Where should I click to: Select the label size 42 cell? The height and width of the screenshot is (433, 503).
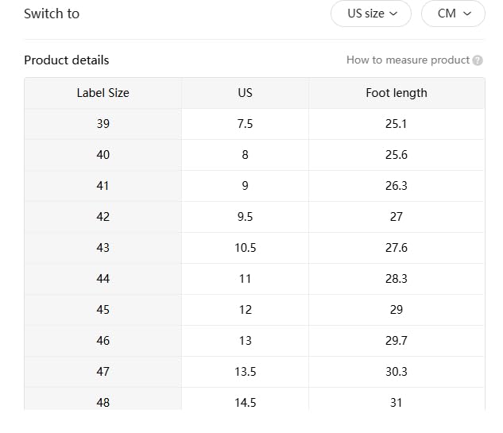point(103,217)
